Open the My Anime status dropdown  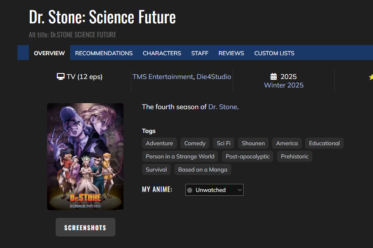click(214, 190)
